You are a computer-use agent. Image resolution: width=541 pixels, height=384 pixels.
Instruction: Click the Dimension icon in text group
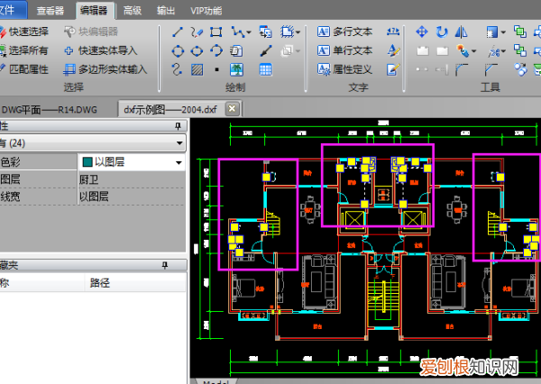pos(393,32)
